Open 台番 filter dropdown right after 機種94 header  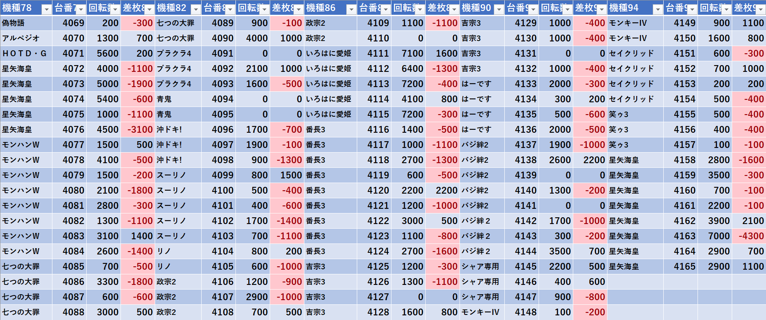click(692, 9)
